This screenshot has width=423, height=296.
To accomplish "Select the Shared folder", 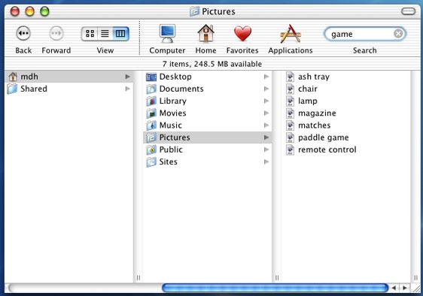I will point(68,89).
